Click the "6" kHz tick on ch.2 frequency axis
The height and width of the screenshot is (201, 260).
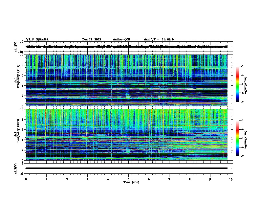coord(23,130)
